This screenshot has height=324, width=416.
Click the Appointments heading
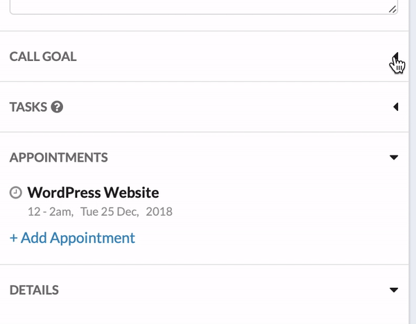click(x=59, y=157)
